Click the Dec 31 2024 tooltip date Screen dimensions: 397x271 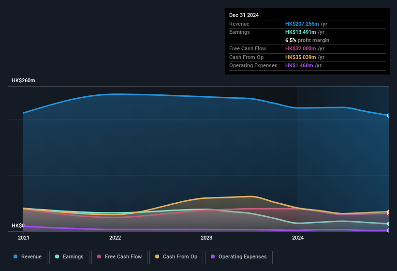tap(244, 15)
